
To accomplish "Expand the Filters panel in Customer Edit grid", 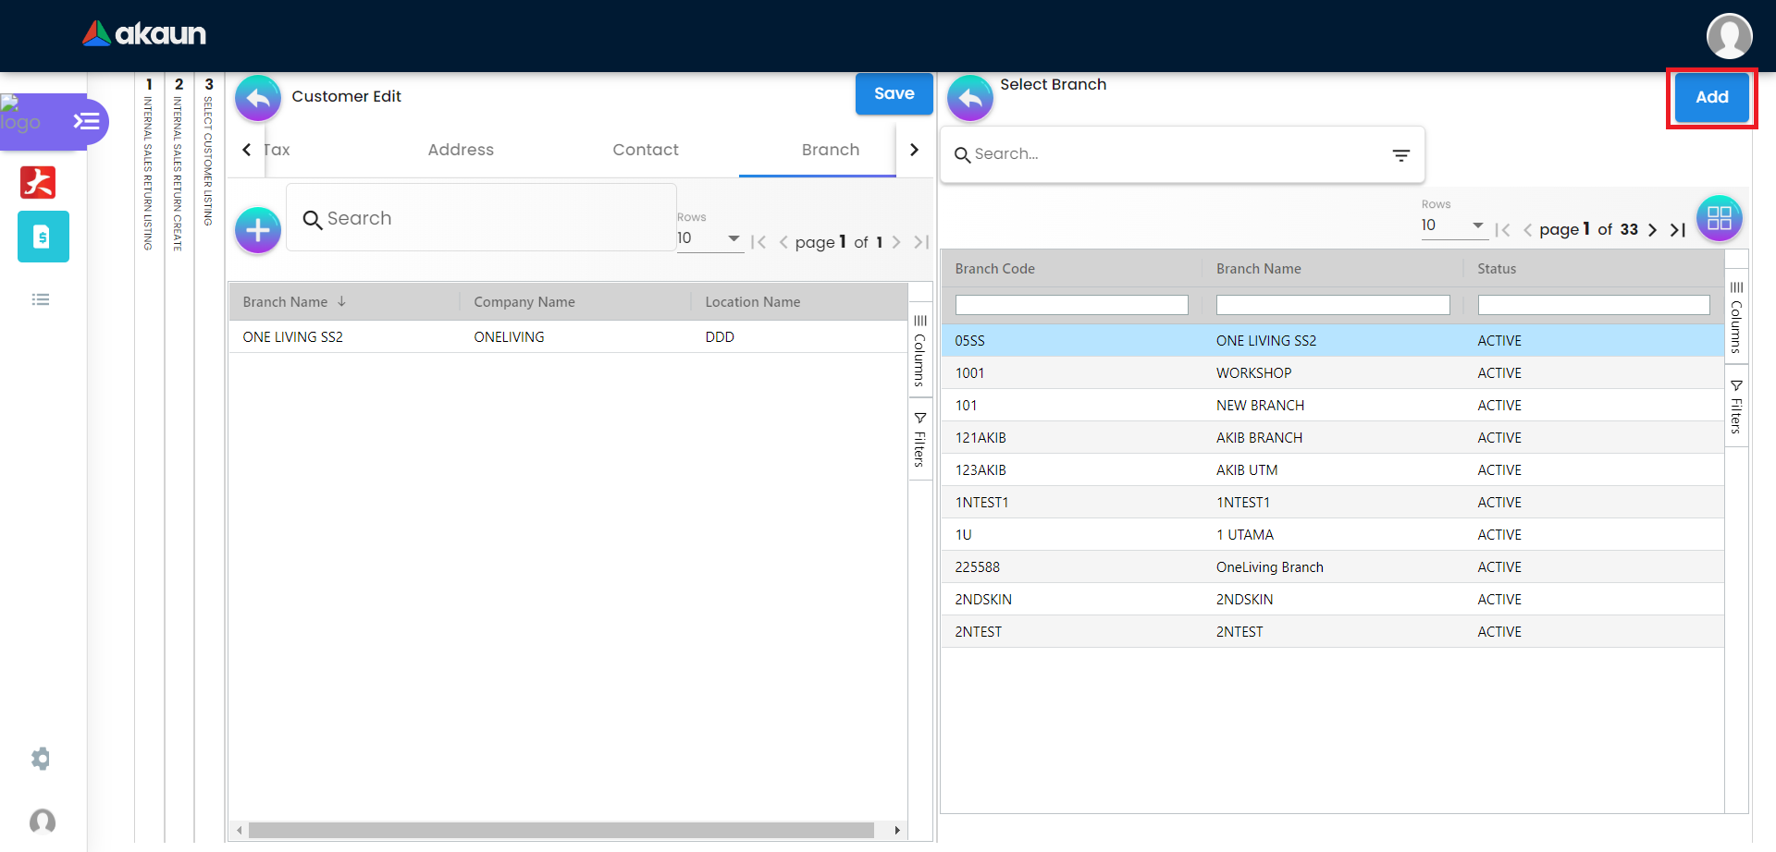I will click(x=919, y=439).
